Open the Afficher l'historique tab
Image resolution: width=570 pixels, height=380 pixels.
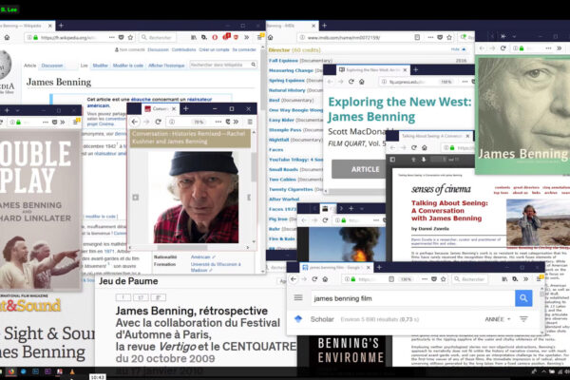coord(166,66)
